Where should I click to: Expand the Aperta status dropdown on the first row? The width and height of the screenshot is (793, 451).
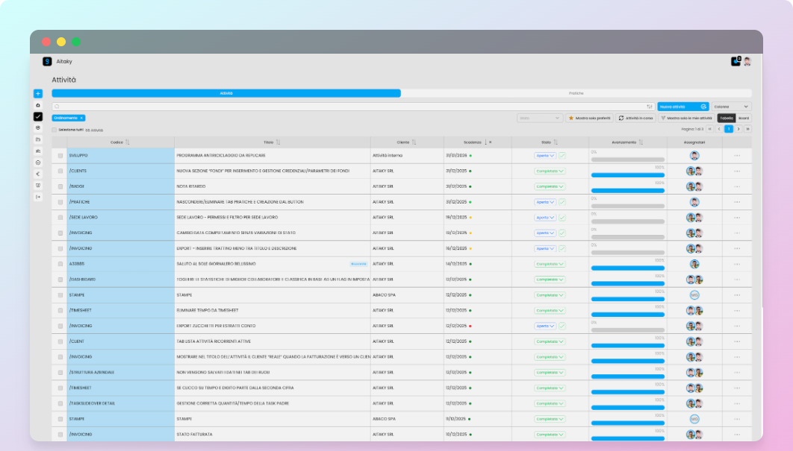pos(548,155)
